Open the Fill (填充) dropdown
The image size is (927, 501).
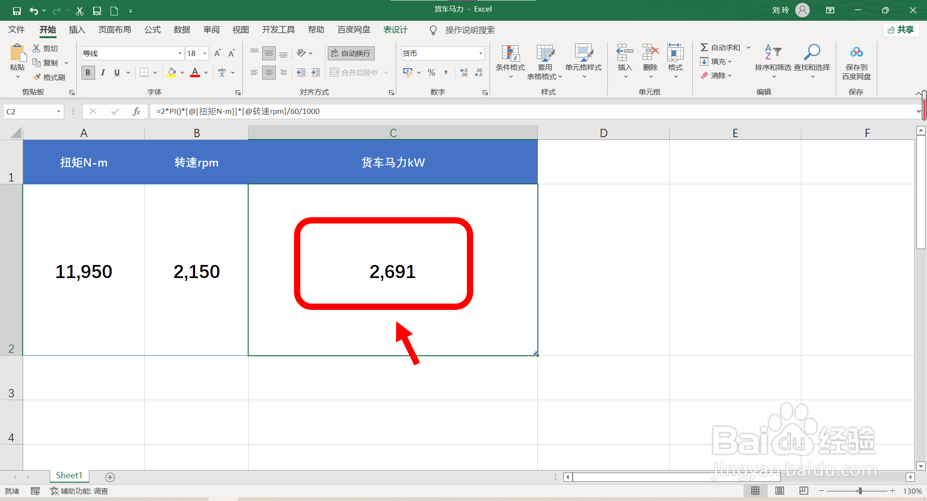click(716, 61)
